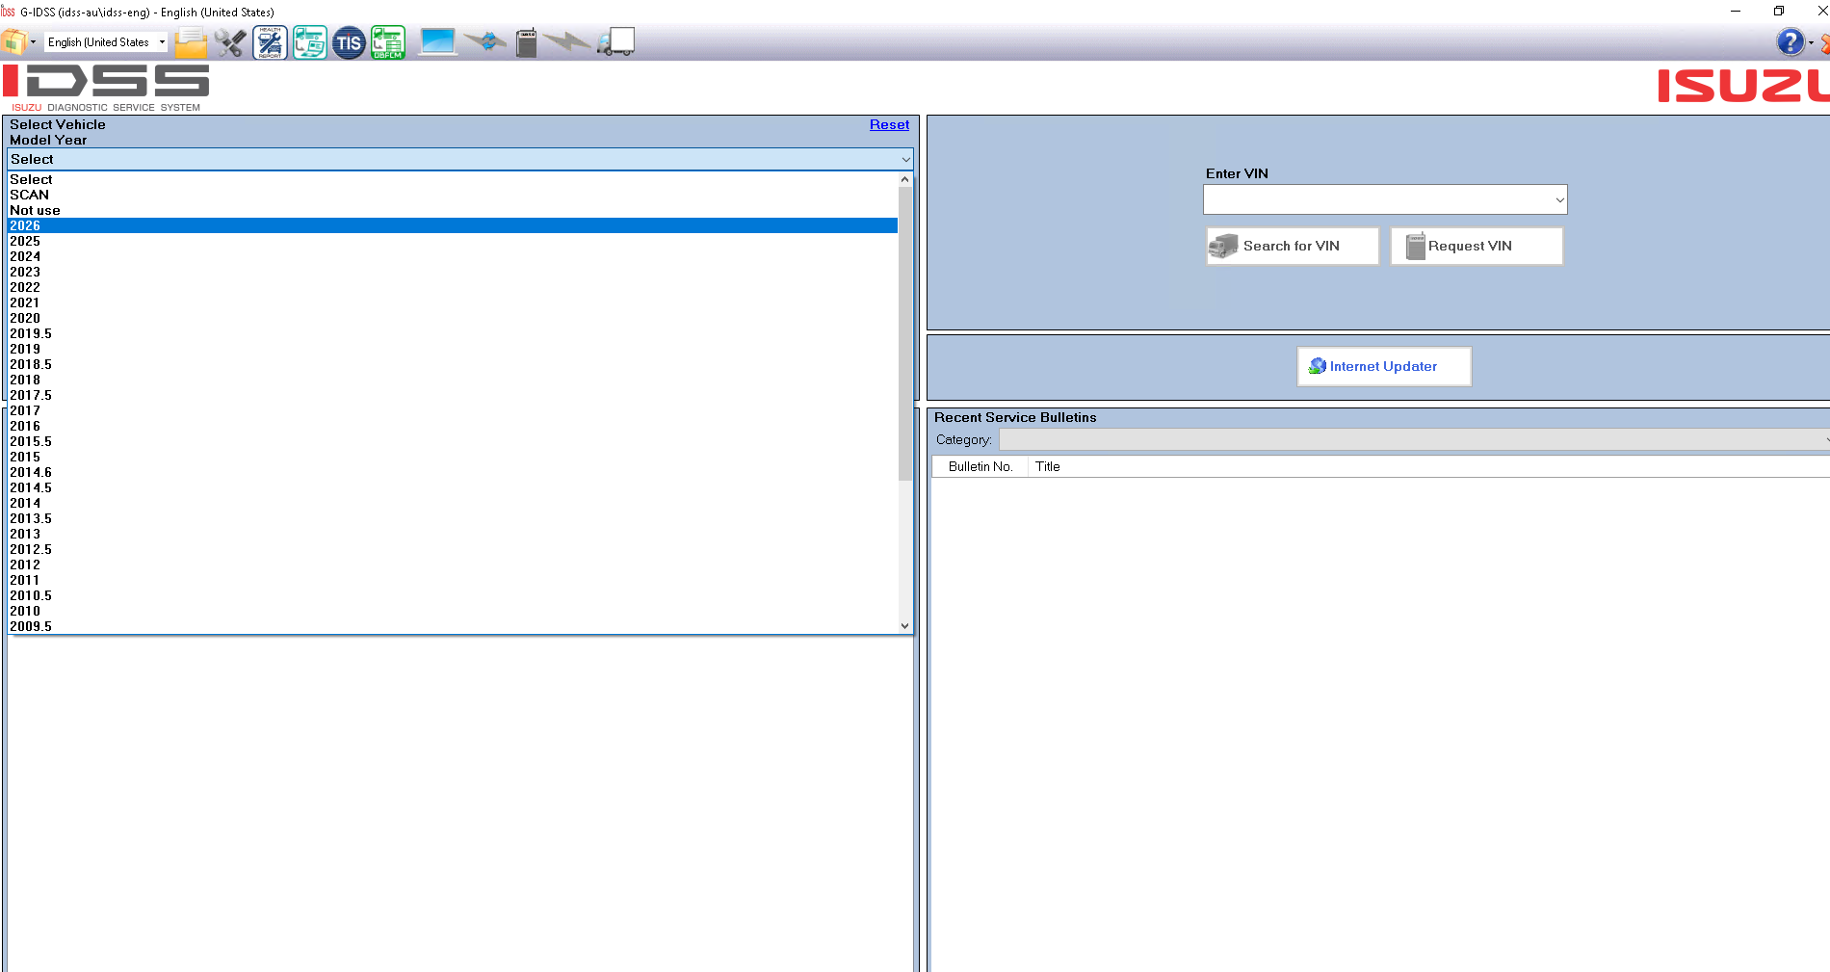Click the handheld radio device icon
The height and width of the screenshot is (972, 1830).
coord(526,42)
